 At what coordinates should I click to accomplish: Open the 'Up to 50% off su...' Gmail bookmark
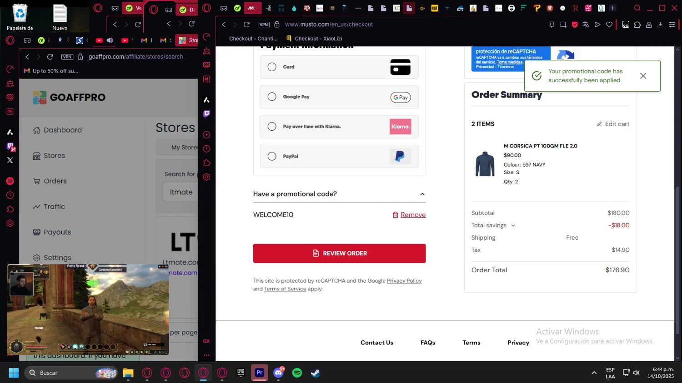51,71
